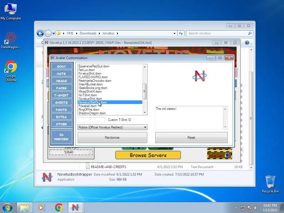Go to the PANTS tab
This screenshot has width=284, height=213.
click(62, 110)
